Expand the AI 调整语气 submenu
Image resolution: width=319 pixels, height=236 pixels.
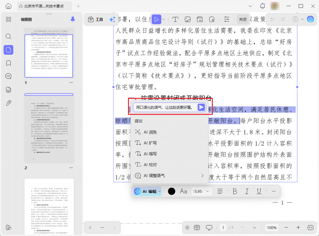202,176
